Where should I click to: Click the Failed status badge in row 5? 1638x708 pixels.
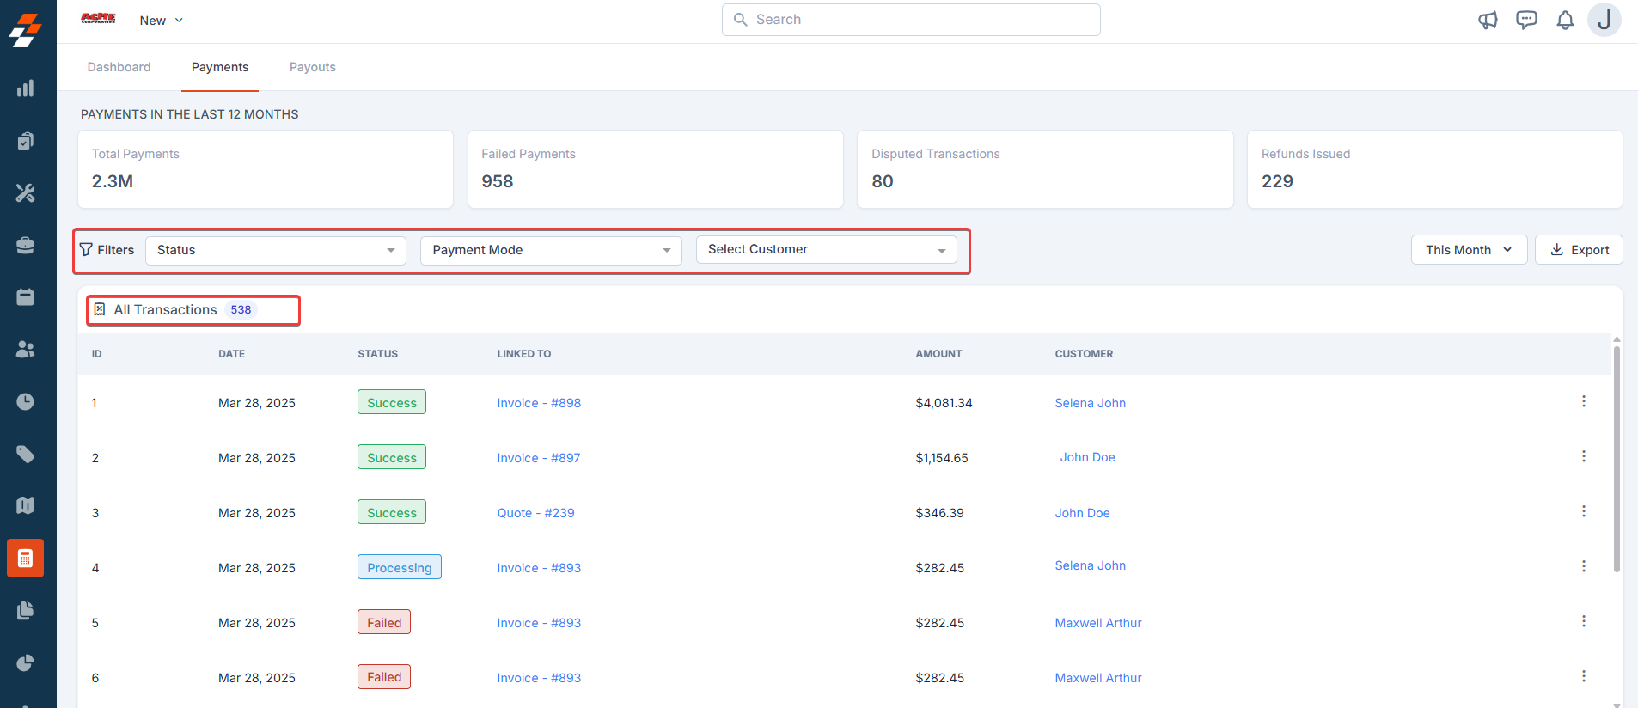[x=384, y=622]
